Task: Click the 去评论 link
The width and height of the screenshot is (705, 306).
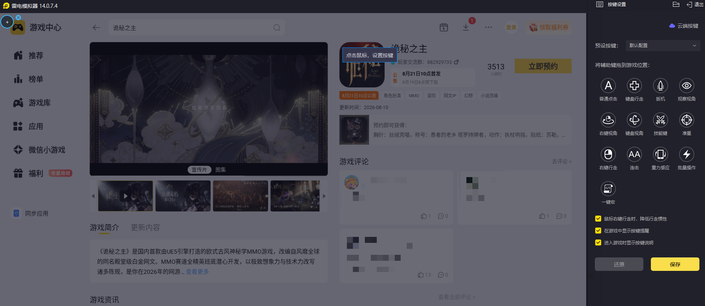Action: (562, 161)
